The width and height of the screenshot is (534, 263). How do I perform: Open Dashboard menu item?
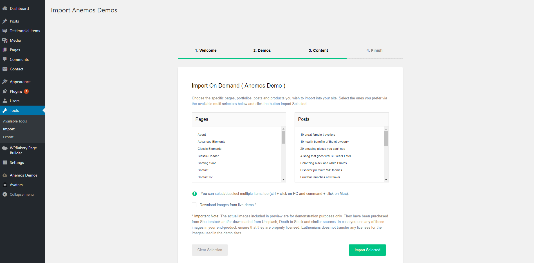tap(19, 8)
